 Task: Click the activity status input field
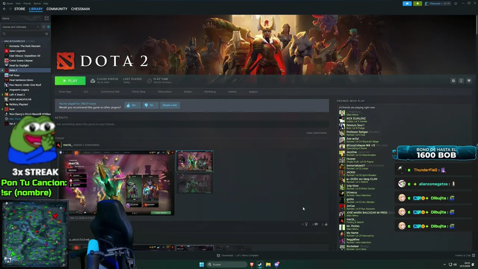point(191,124)
